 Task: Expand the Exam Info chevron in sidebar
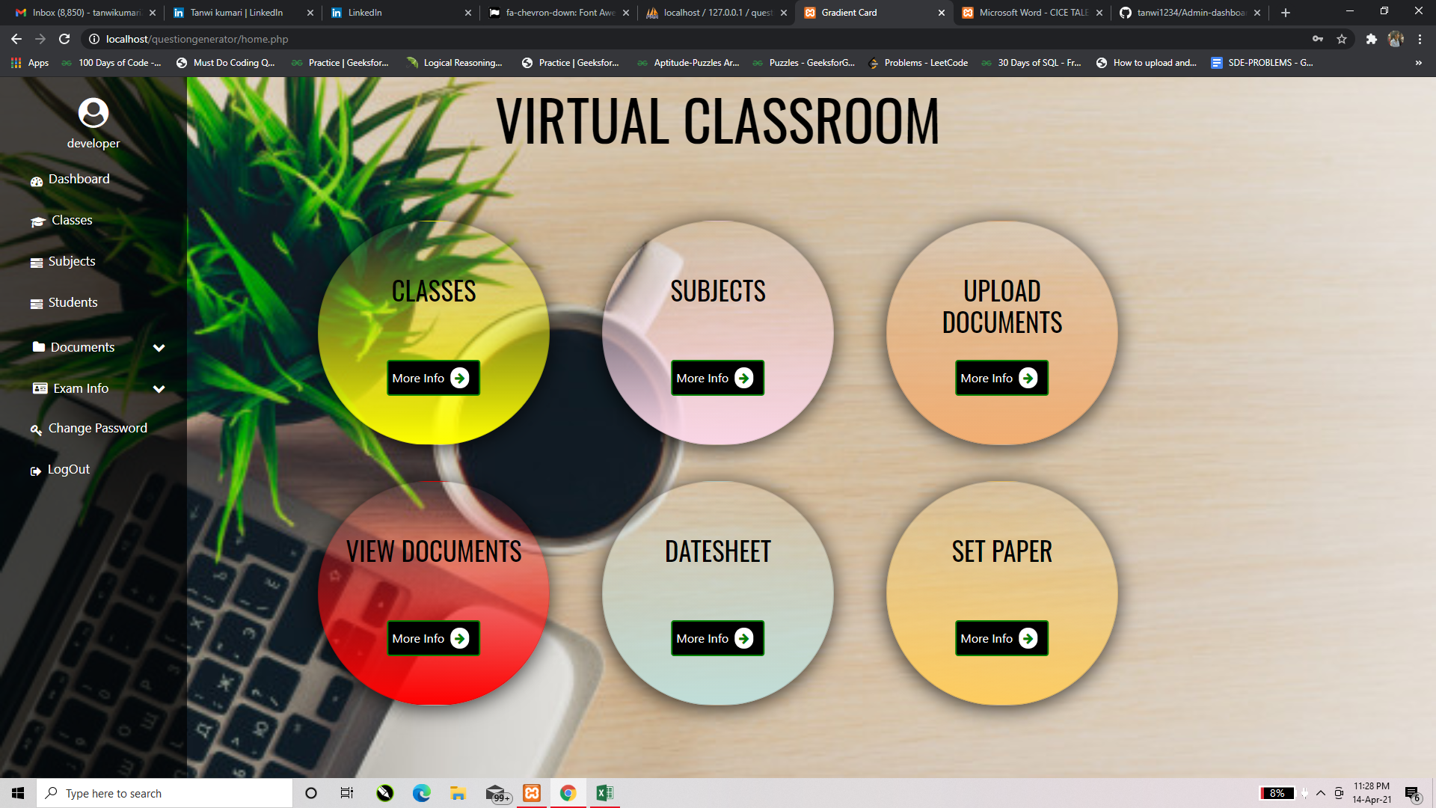coord(159,389)
